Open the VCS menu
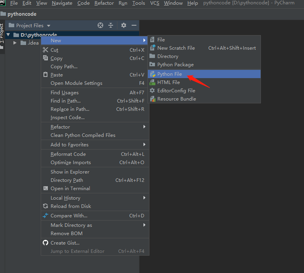304x273 pixels. pos(155,3)
